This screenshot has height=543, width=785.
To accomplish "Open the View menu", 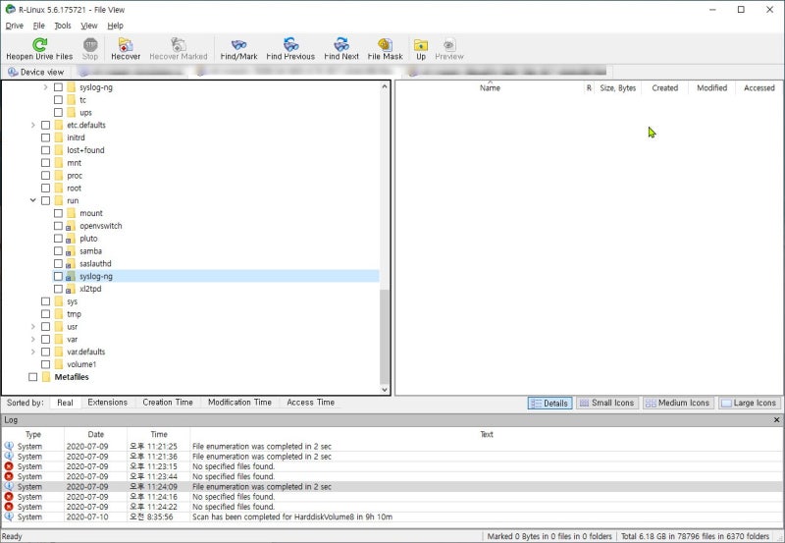I will tap(89, 26).
